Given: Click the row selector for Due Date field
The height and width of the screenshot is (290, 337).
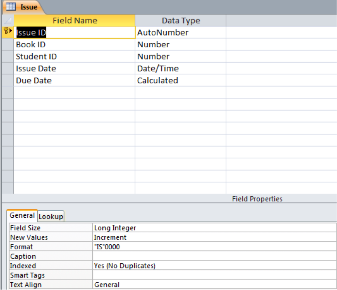Looking at the screenshot, I should coord(7,80).
